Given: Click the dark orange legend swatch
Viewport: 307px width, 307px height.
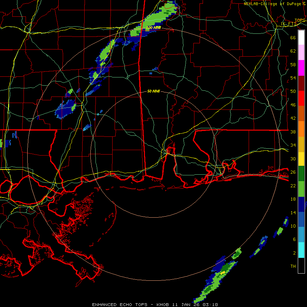Looking at the screenshot, I should pyautogui.click(x=301, y=114).
